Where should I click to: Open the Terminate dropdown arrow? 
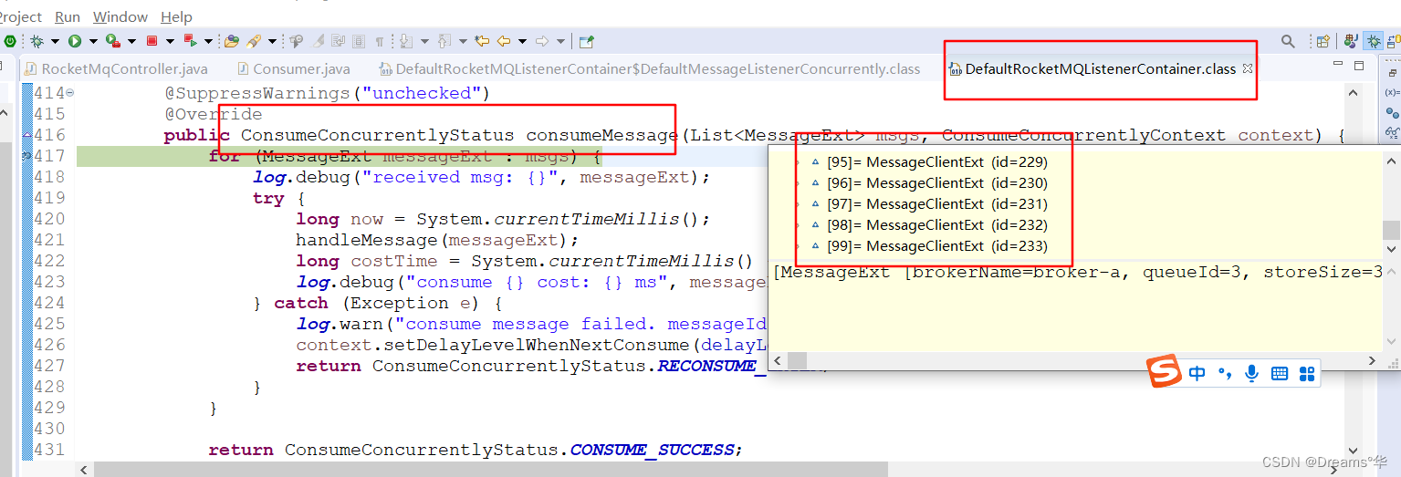point(170,41)
